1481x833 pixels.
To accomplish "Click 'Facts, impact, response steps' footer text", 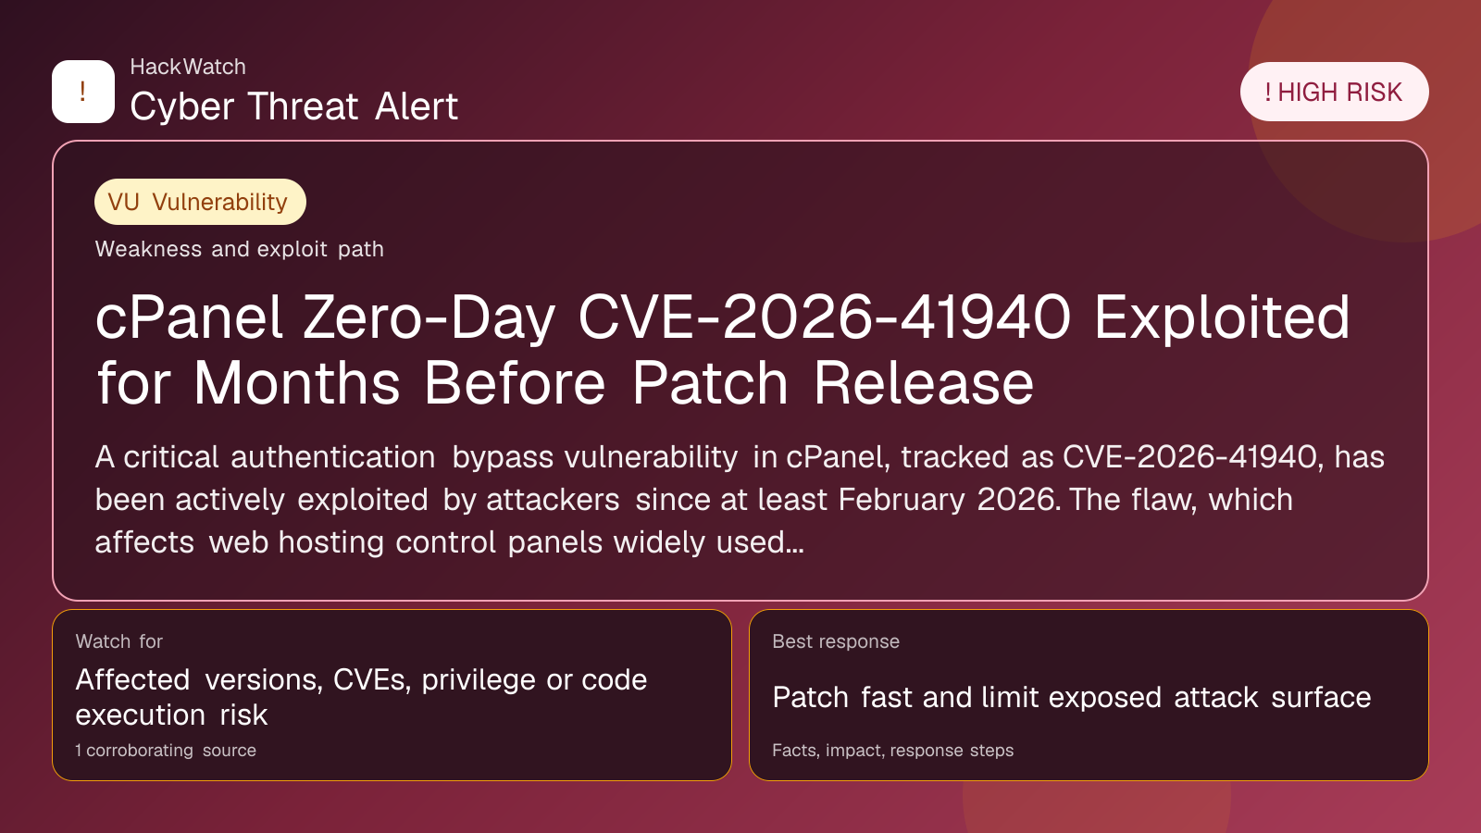I will tap(892, 751).
